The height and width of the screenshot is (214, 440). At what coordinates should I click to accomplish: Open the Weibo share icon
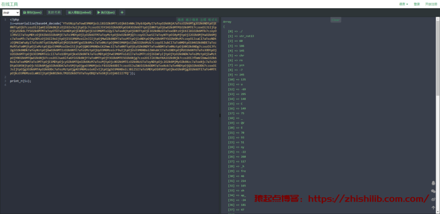coord(433,199)
